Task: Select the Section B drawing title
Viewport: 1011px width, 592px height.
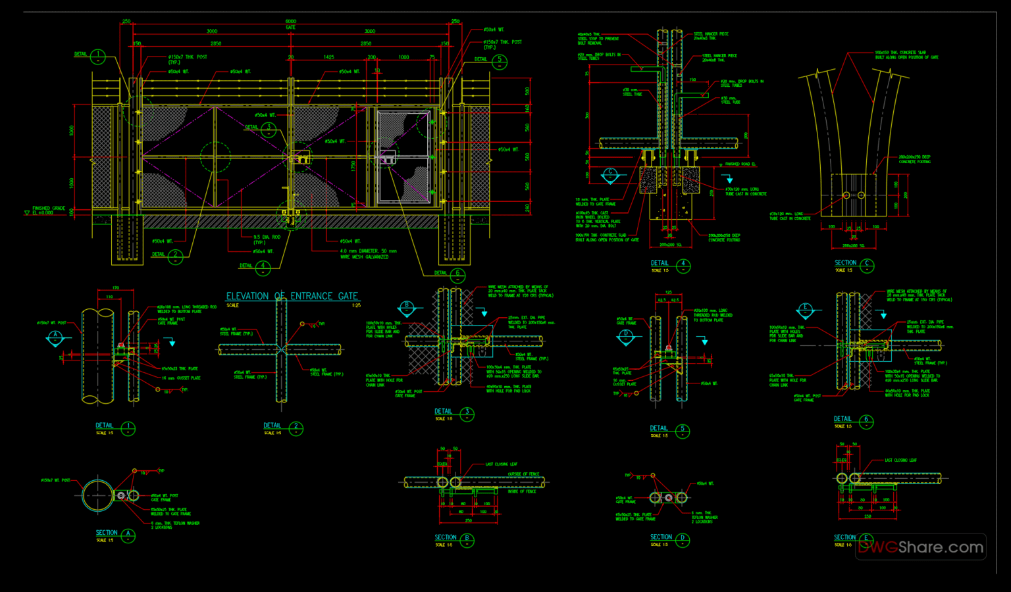Action: tap(446, 537)
